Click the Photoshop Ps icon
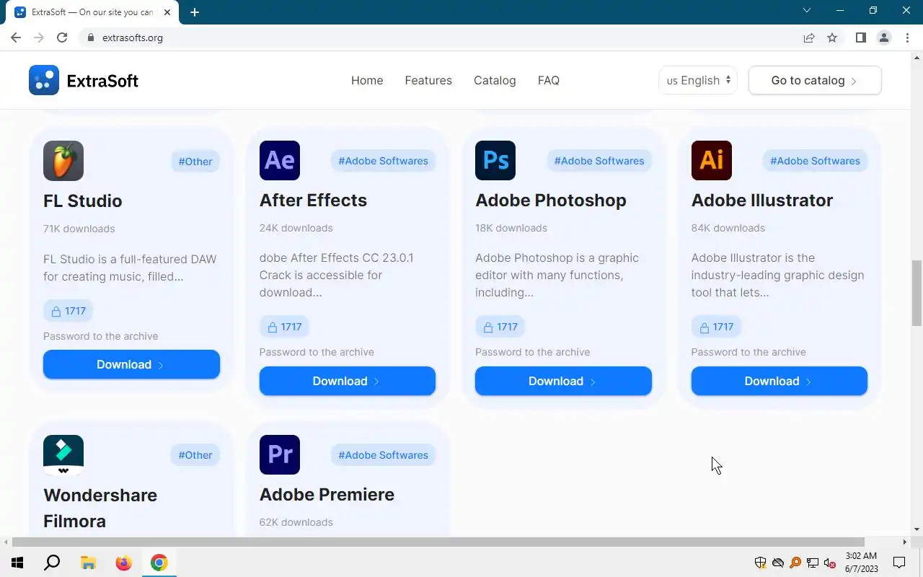The height and width of the screenshot is (577, 923). pyautogui.click(x=495, y=160)
